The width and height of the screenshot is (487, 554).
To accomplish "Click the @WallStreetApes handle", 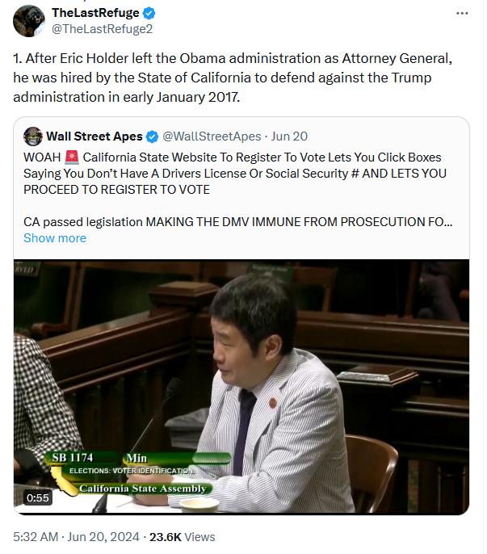I will click(x=212, y=136).
